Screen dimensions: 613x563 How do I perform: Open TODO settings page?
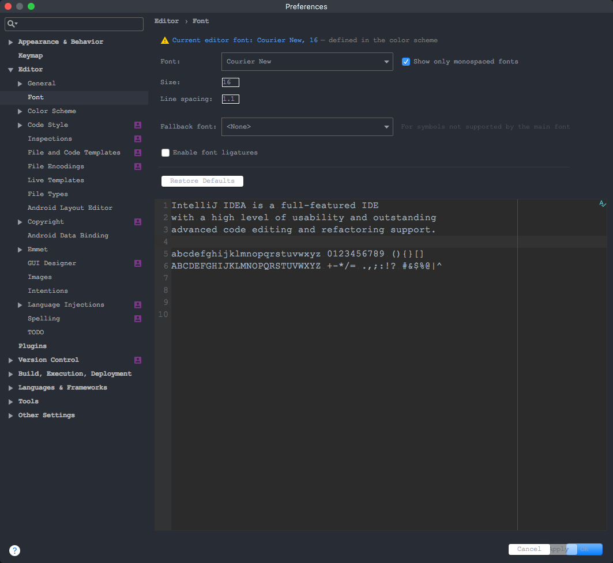coord(36,332)
